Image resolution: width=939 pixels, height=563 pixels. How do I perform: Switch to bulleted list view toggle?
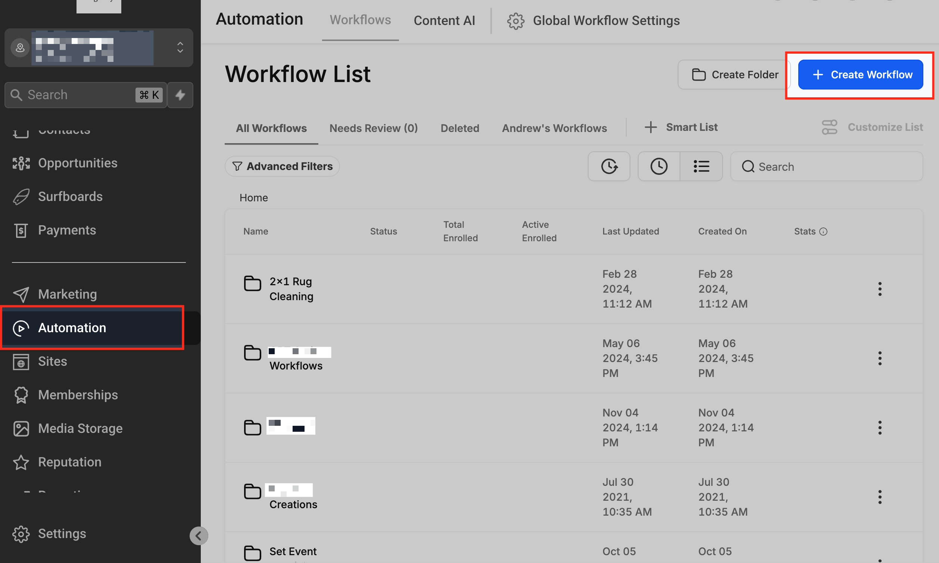(x=701, y=166)
